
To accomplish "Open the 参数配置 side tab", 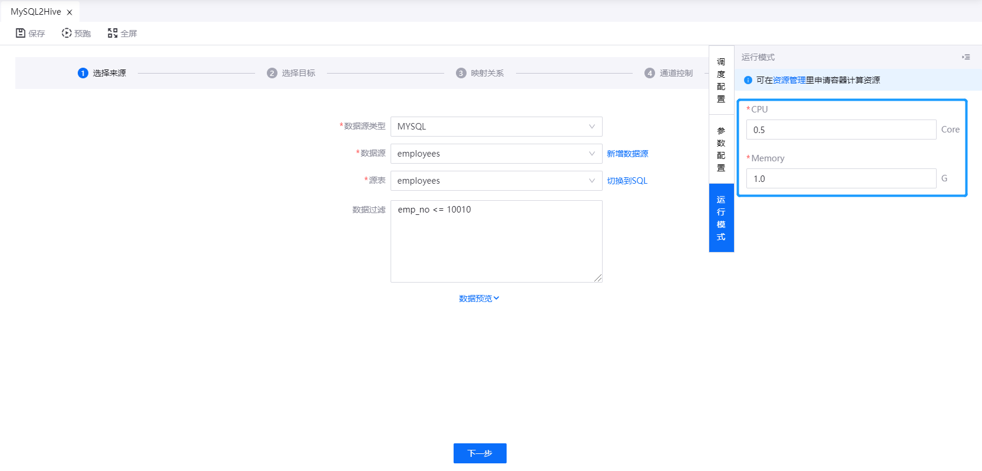I will [x=721, y=149].
